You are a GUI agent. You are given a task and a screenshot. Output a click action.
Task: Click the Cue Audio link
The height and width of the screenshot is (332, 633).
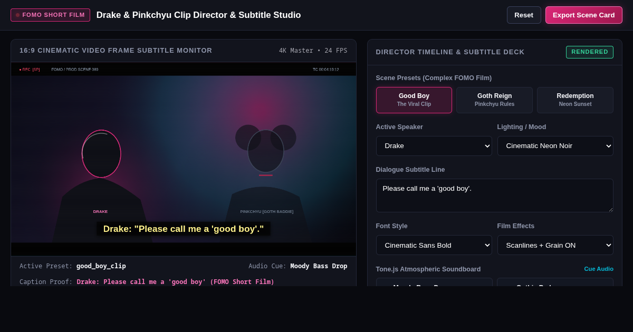599,269
